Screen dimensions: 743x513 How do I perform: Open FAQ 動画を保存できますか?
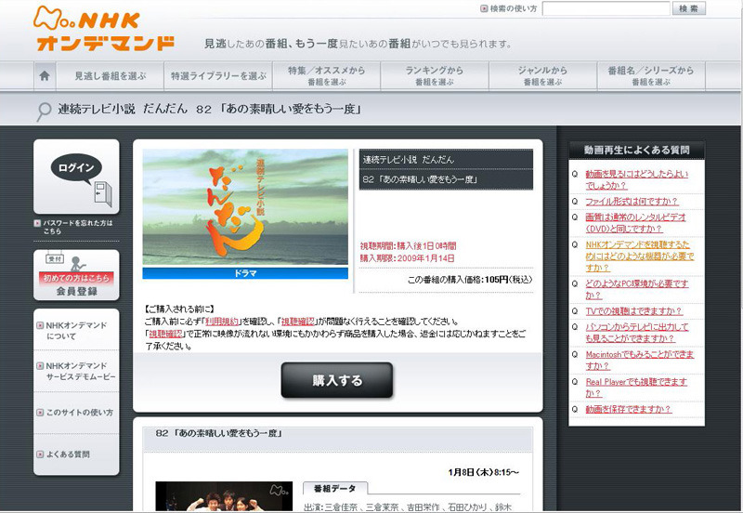(x=629, y=409)
